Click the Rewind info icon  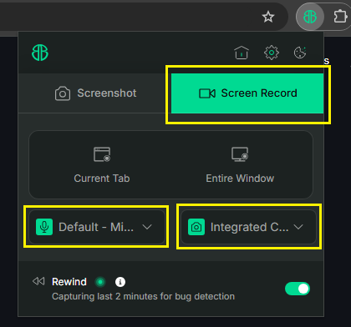click(x=120, y=282)
